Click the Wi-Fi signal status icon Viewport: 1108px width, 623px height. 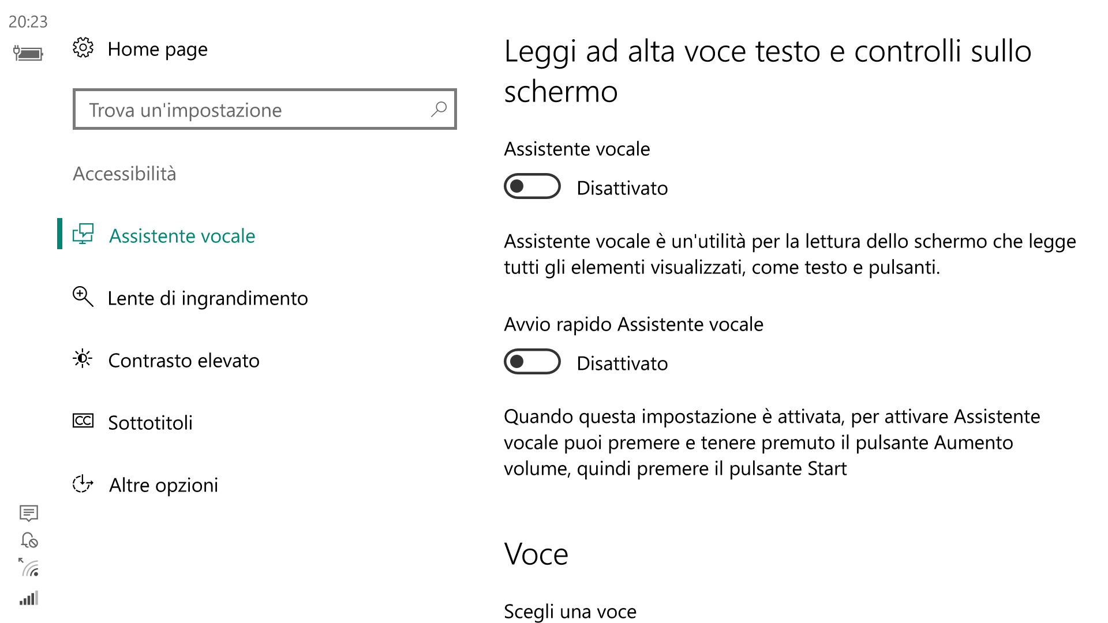coord(29,568)
